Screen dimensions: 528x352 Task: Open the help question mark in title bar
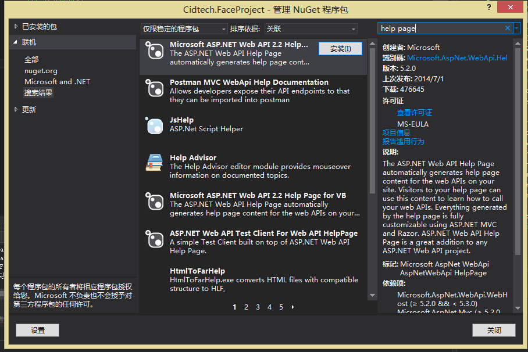(x=489, y=7)
